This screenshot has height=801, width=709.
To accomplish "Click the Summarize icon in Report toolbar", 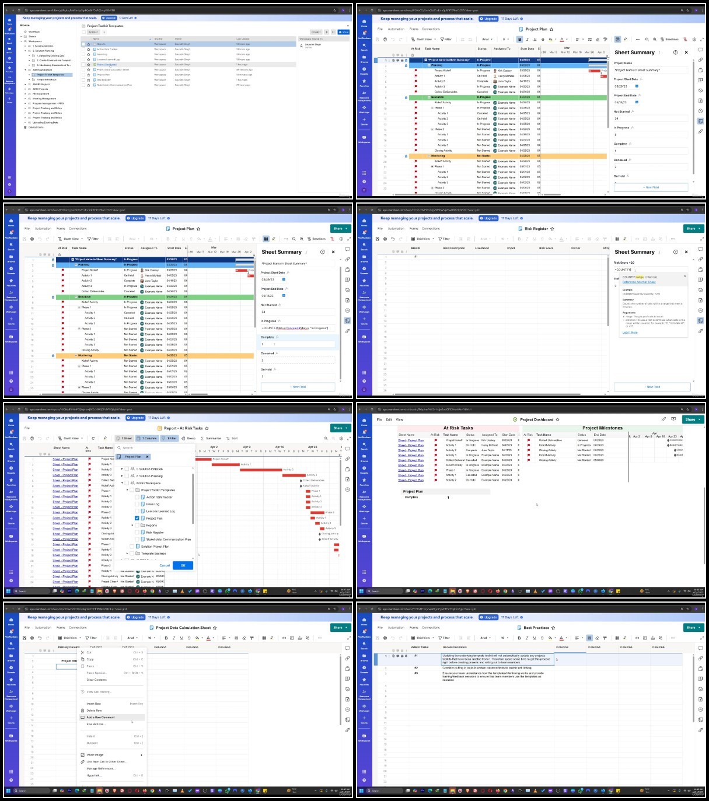I will tap(202, 438).
